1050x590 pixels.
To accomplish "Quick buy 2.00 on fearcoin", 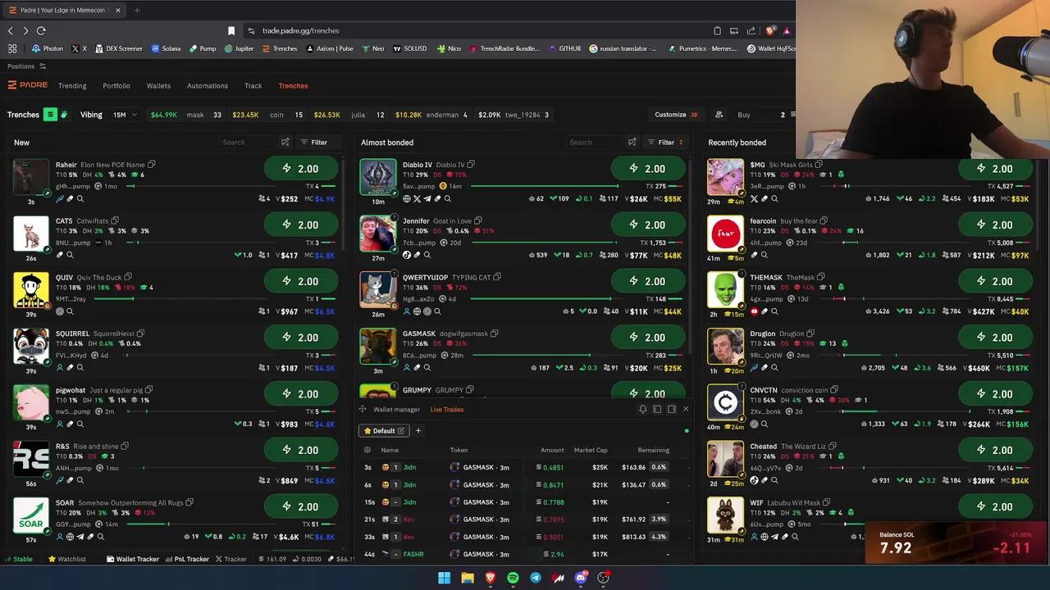I will click(995, 225).
